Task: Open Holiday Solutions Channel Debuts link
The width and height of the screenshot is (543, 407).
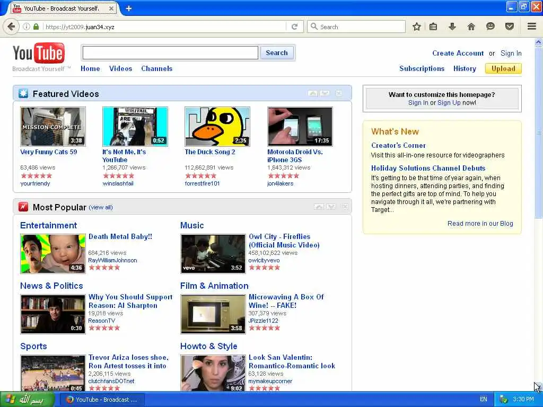Action: coord(428,168)
